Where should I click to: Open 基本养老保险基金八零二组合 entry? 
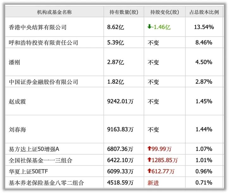click(46, 182)
